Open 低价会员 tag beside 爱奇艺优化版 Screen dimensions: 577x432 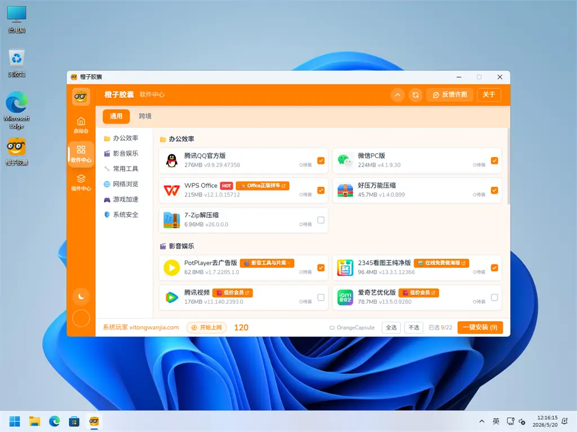[x=419, y=292]
